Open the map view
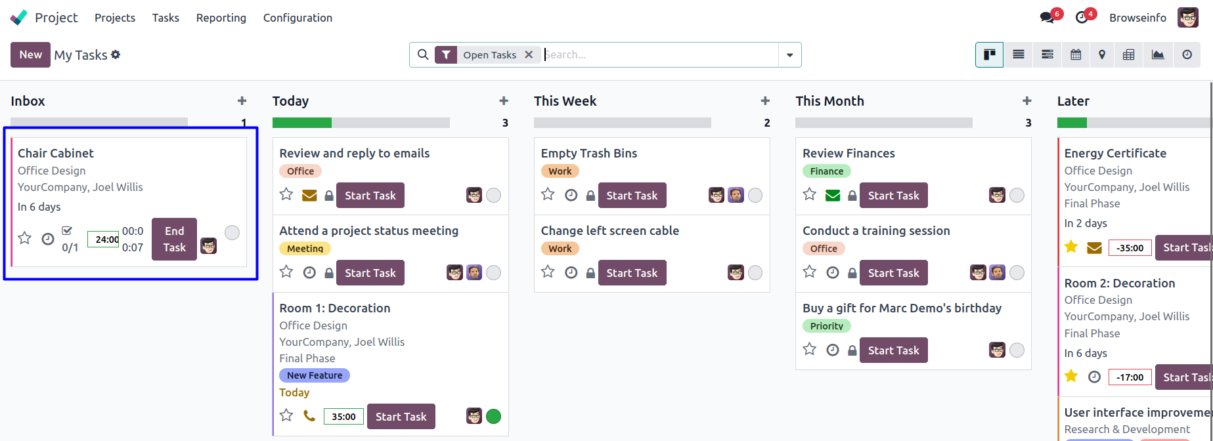 pos(1102,54)
